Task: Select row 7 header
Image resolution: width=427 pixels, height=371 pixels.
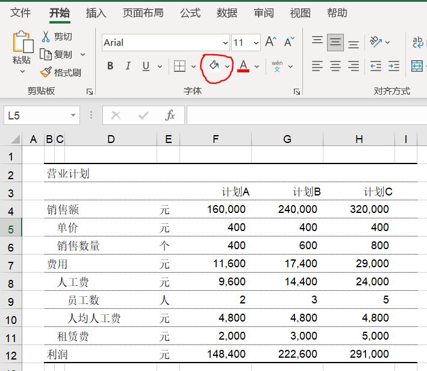Action: 11,265
